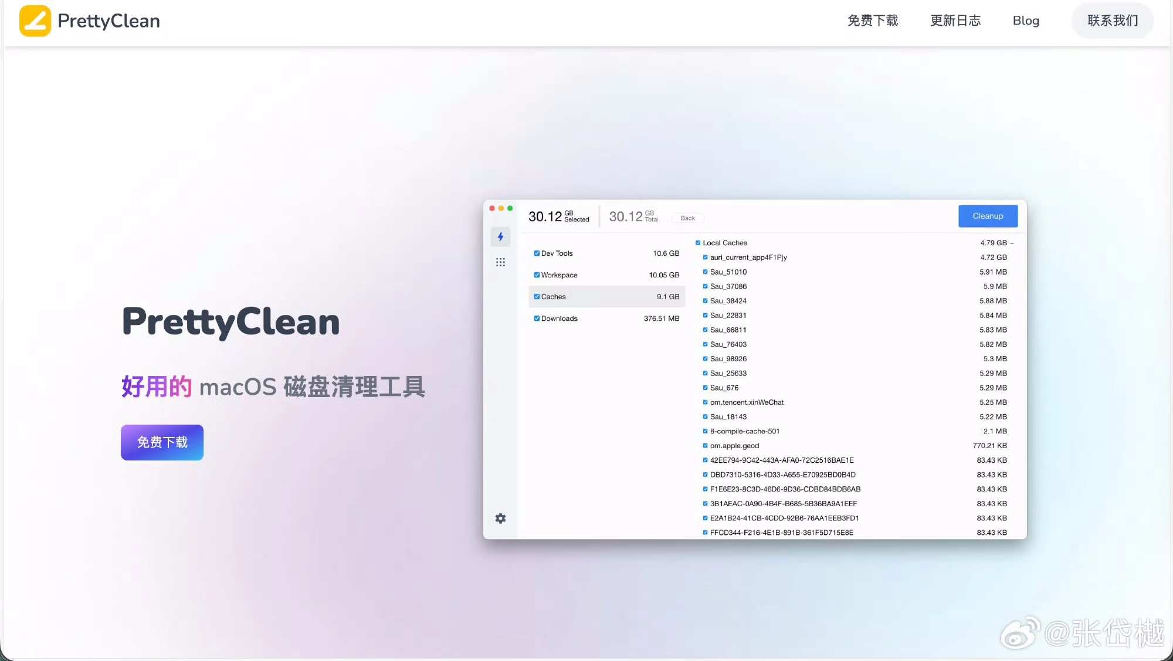This screenshot has width=1173, height=661.
Task: Click the purple 免费下载 hero button
Action: click(x=162, y=442)
